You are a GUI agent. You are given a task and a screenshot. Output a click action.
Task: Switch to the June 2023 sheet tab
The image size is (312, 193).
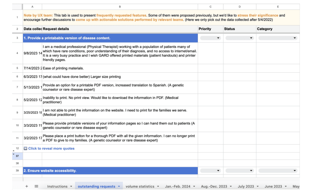pos(273,186)
